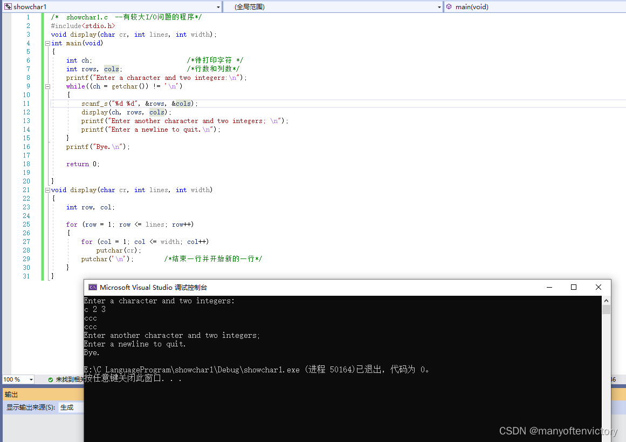Minimize the debug console window

549,287
